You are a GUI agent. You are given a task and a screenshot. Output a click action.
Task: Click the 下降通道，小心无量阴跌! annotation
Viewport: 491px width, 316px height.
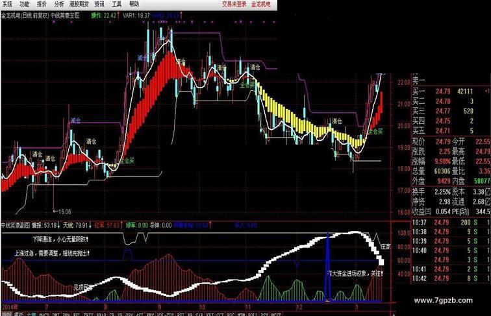coord(60,239)
